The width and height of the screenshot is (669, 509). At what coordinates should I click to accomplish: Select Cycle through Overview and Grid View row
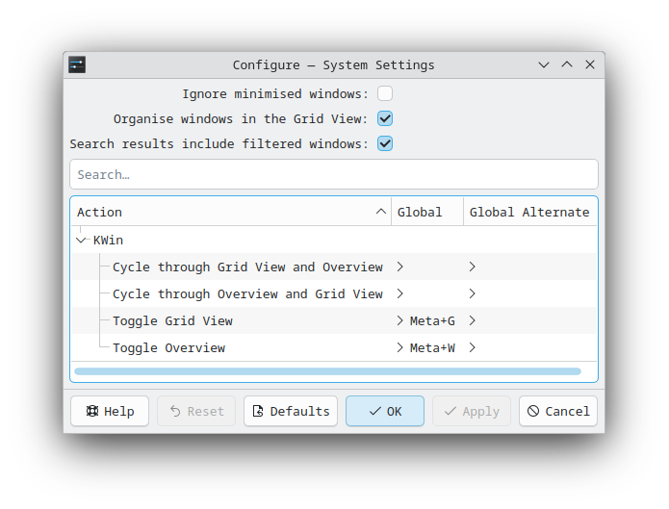(334, 293)
